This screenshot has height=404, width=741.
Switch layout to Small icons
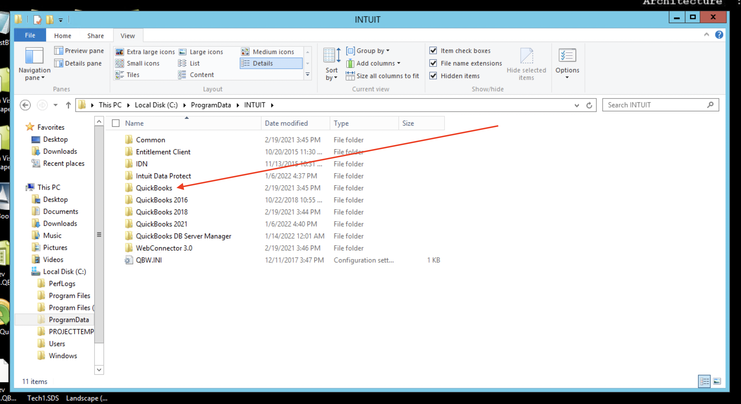click(137, 63)
